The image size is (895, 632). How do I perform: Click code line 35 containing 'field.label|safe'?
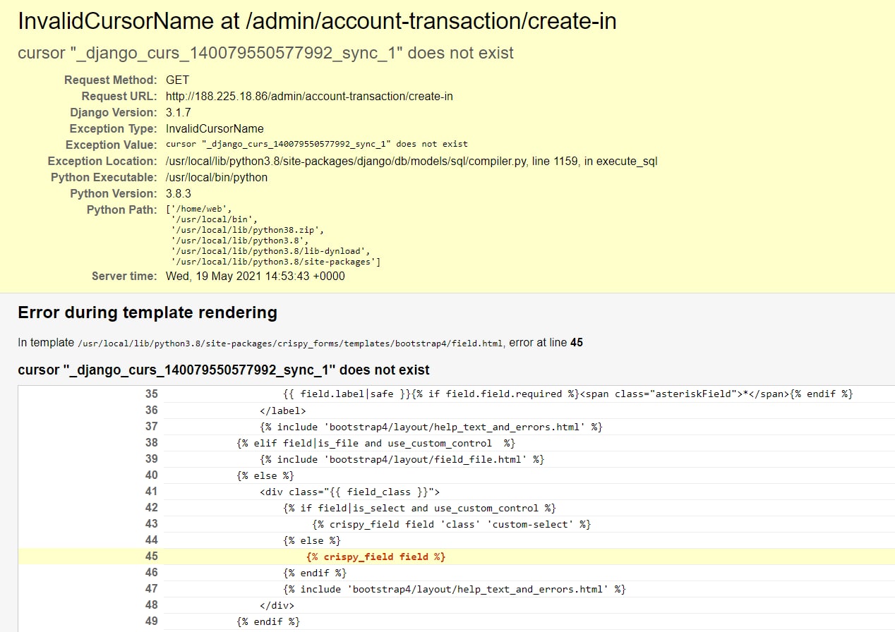568,394
